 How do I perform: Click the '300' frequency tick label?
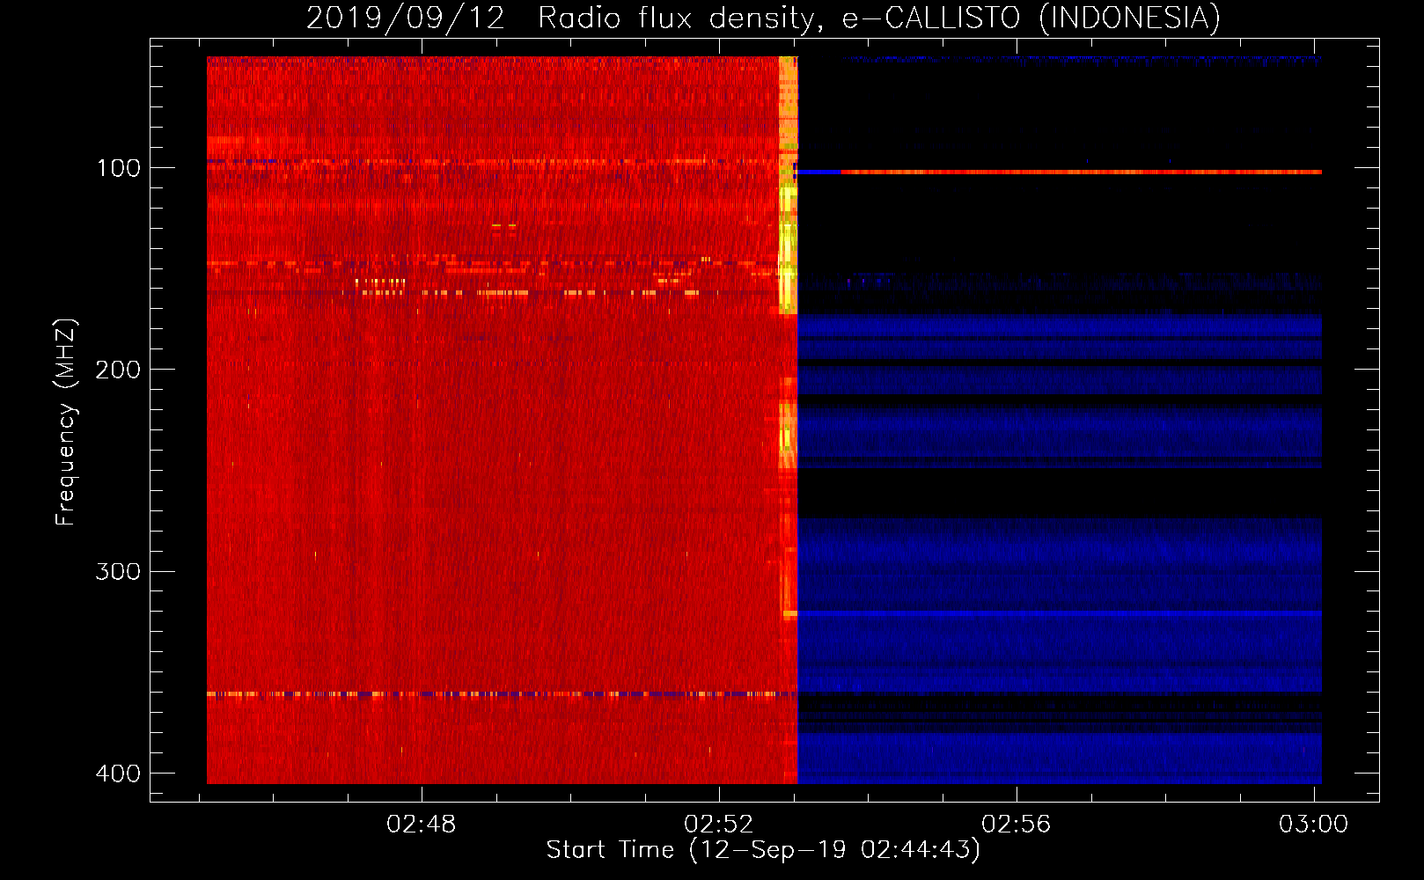tap(118, 572)
